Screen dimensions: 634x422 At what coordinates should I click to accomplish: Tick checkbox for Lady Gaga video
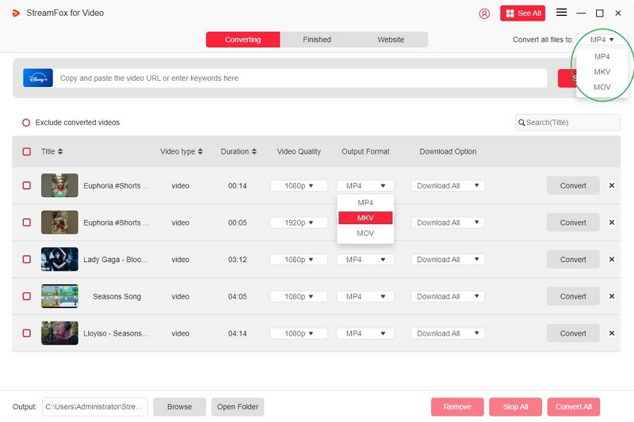26,260
